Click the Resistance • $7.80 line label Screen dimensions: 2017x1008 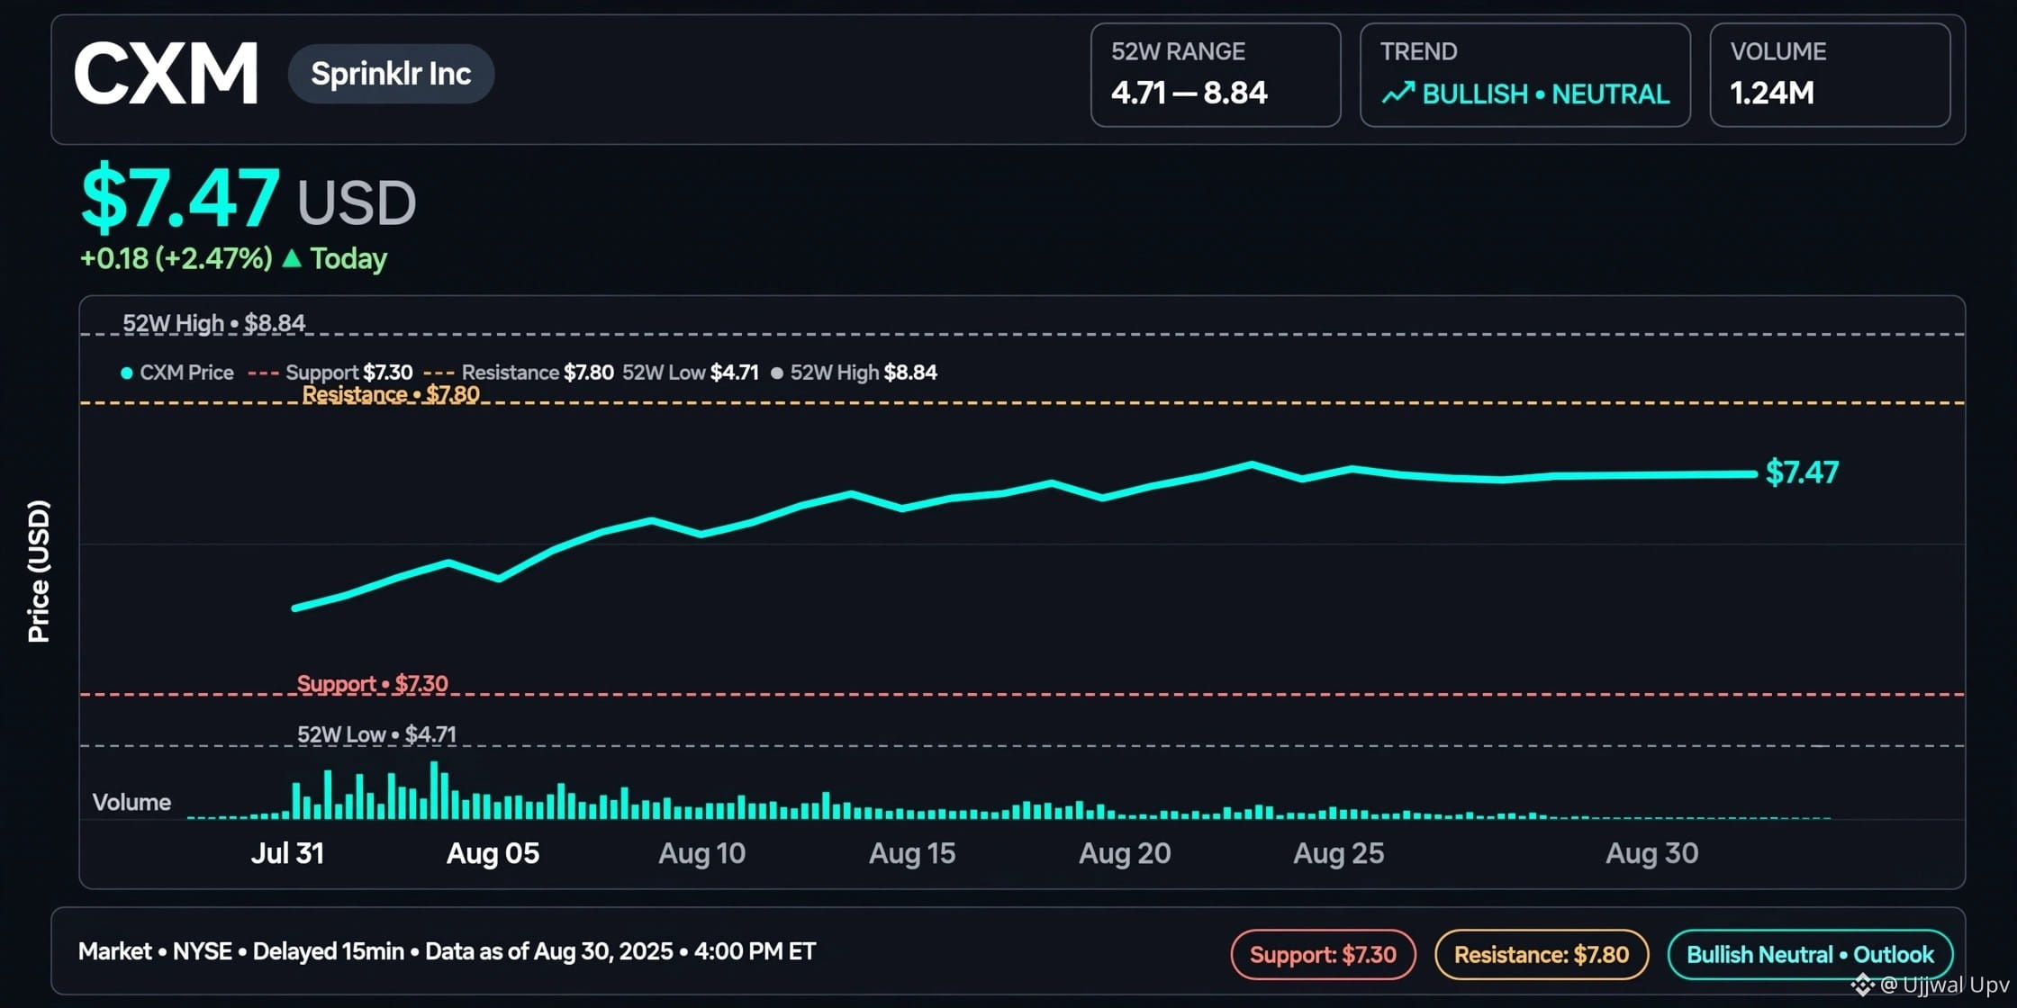[391, 394]
